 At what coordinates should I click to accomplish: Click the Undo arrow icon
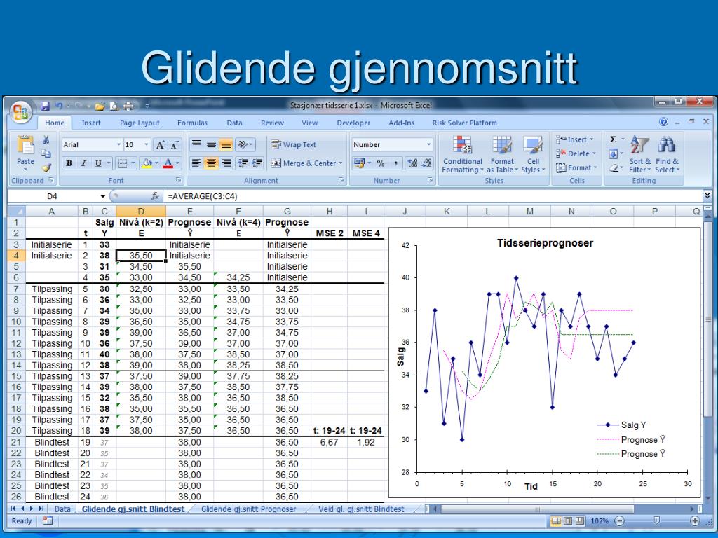(59, 106)
